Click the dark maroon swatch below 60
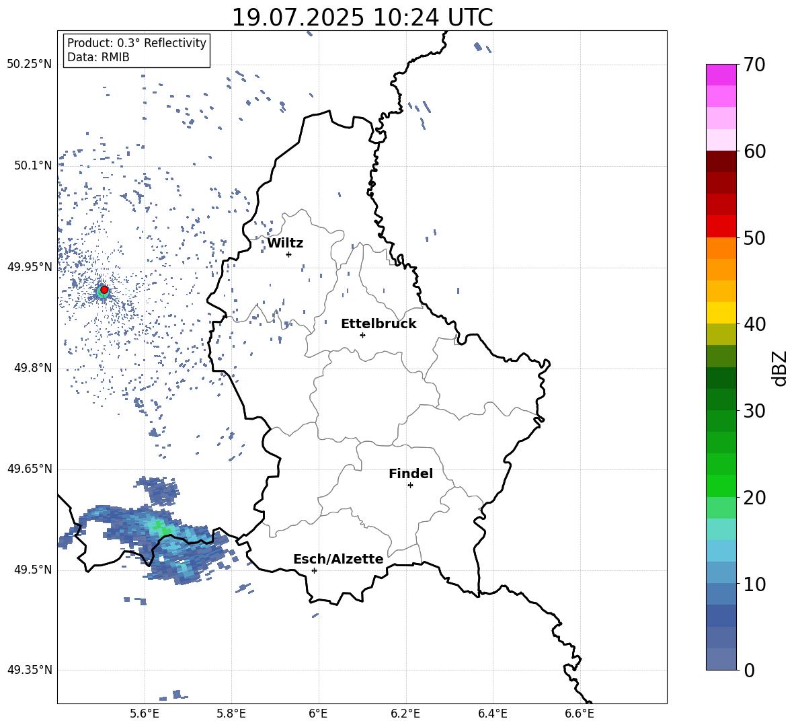The width and height of the screenshot is (796, 727). [x=721, y=161]
